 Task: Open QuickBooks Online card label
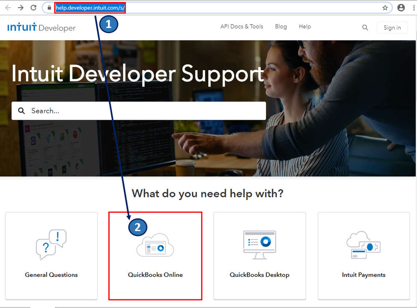tap(155, 275)
